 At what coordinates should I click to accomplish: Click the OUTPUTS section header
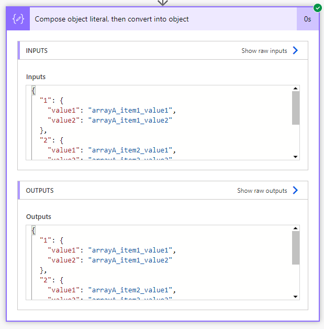(x=163, y=190)
